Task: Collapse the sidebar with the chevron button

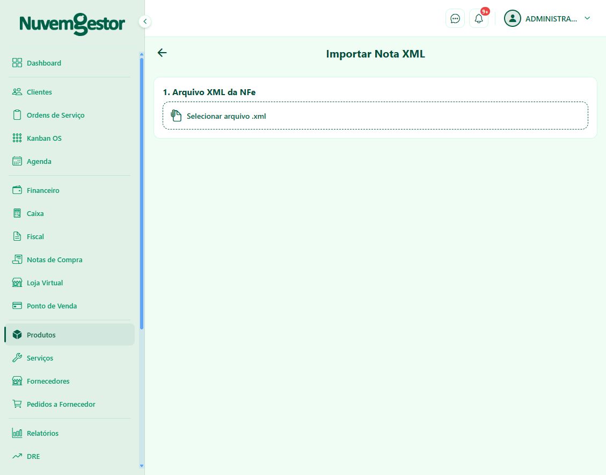Action: 145,21
